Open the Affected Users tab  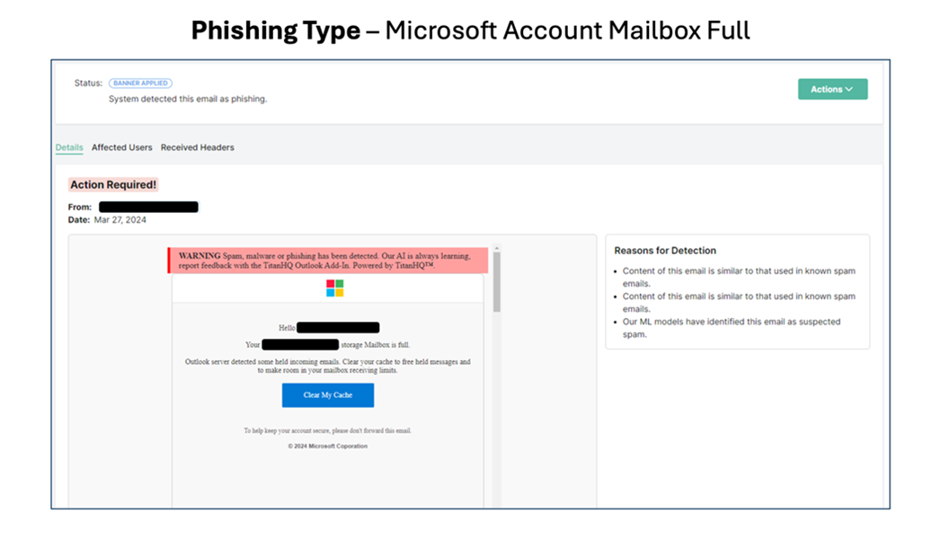tap(122, 147)
